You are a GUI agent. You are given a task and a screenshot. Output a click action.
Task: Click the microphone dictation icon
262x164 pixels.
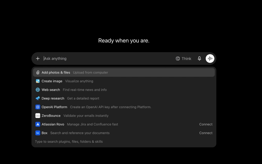click(199, 58)
